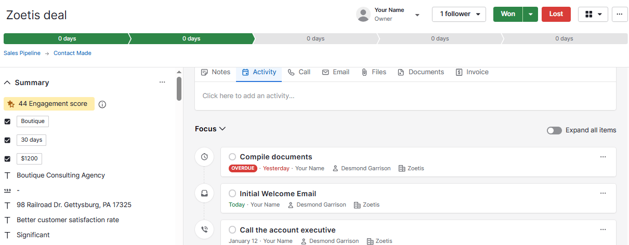Click the Contact Made stage link

pos(72,53)
